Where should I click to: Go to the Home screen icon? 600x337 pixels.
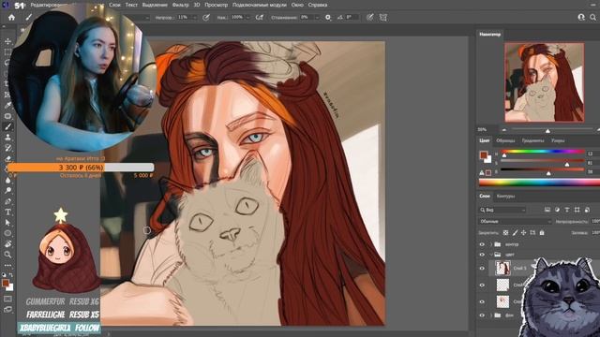(x=11, y=18)
